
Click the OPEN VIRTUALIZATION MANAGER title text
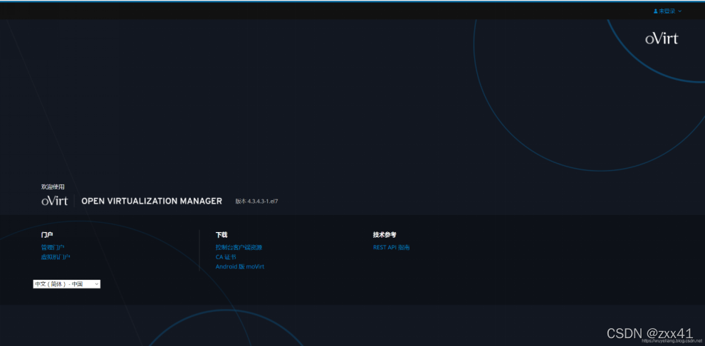(x=152, y=201)
